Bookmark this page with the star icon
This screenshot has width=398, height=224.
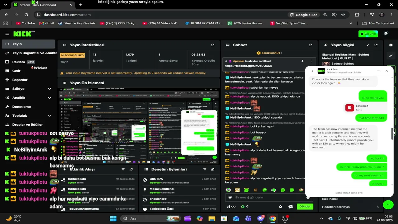pyautogui.click(x=343, y=15)
